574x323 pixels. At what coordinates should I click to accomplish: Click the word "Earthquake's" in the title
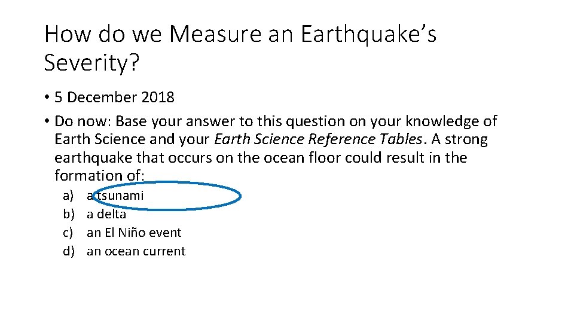[369, 35]
